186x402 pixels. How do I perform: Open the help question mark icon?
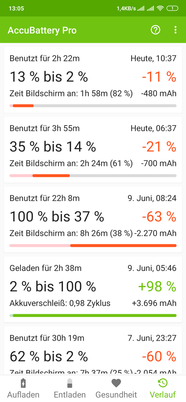click(x=155, y=30)
